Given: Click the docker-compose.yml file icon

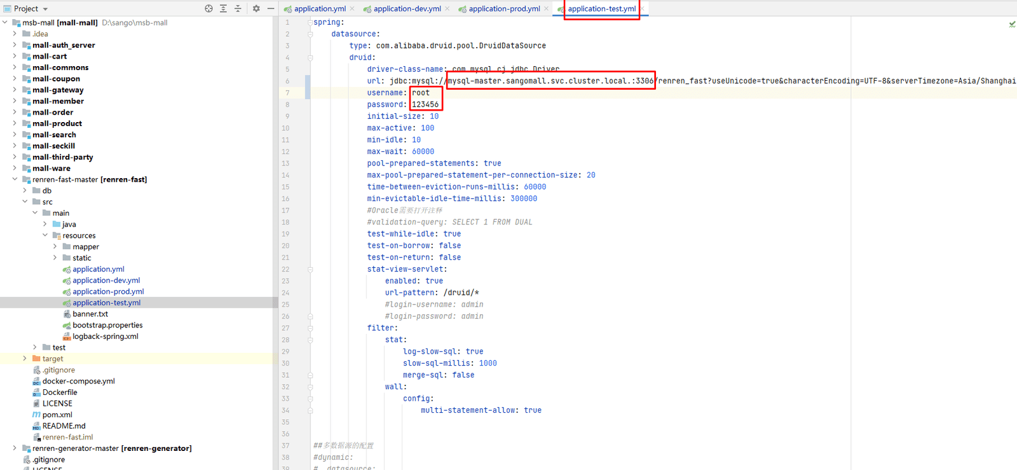Looking at the screenshot, I should (x=36, y=382).
